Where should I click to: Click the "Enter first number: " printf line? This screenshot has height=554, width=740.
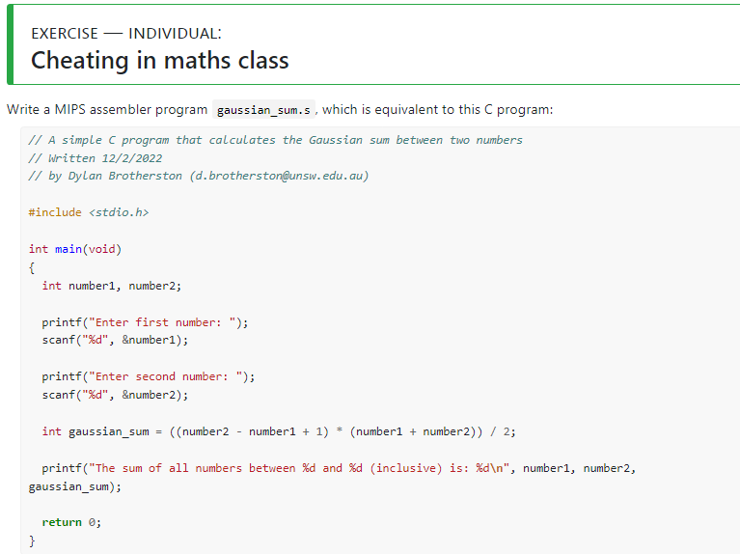click(x=145, y=322)
